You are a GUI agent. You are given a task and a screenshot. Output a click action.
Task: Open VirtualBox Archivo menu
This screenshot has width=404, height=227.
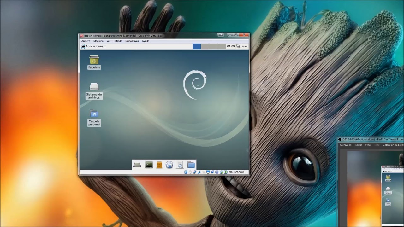tap(86, 41)
